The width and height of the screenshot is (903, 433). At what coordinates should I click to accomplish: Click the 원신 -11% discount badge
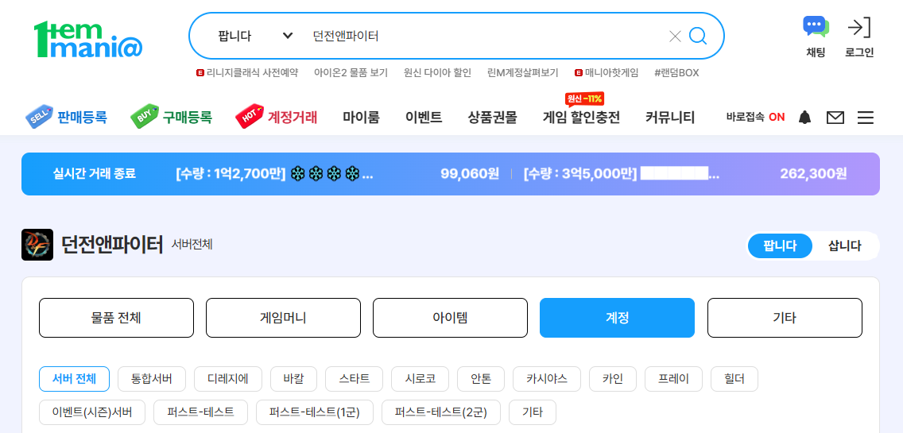tap(584, 99)
